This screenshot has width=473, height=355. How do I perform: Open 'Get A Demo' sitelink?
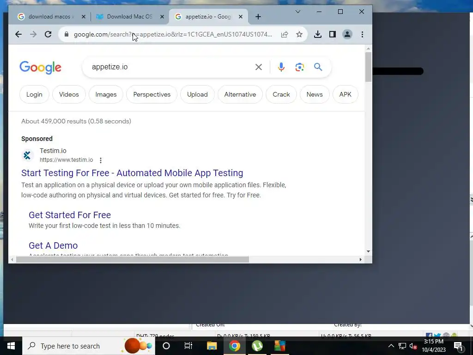(53, 245)
